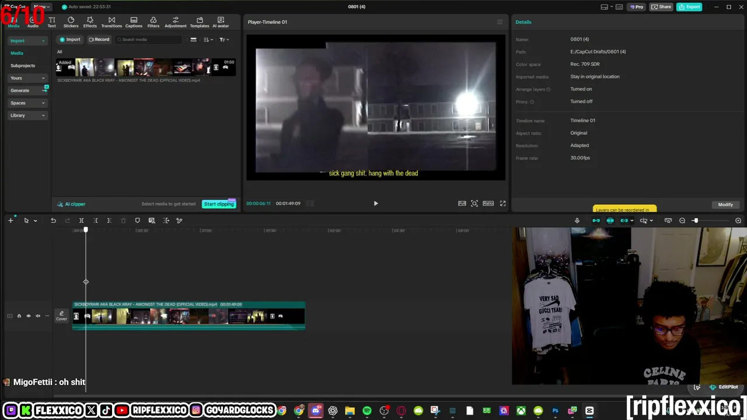Screen dimensions: 747x420
Task: Click the Export button
Action: pyautogui.click(x=689, y=7)
